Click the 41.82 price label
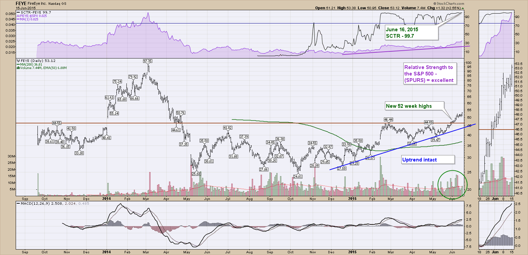This screenshot has width=528, height=255. pyautogui.click(x=228, y=128)
